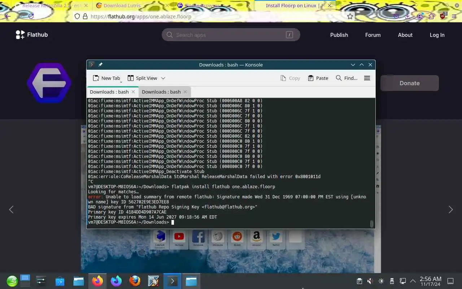
Task: Open the browser extensions puzzle icon
Action: tap(431, 16)
